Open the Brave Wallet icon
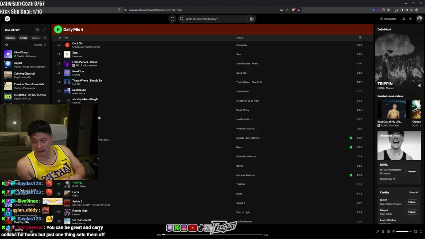The image size is (425, 239). coord(406,10)
